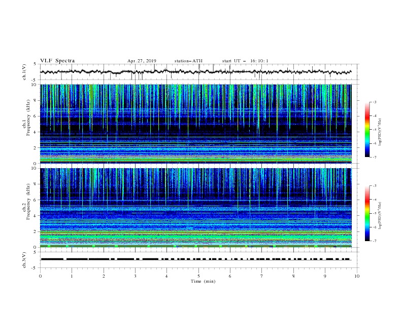The height and width of the screenshot is (310, 402).
Task: Select the ch.2 colorbar "log(PSD)(V²/Hz)" label
Action: click(x=380, y=216)
